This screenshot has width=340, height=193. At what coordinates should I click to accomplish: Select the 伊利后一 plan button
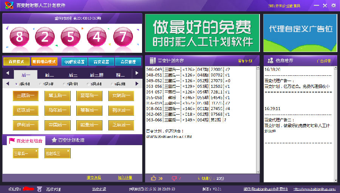(26, 125)
